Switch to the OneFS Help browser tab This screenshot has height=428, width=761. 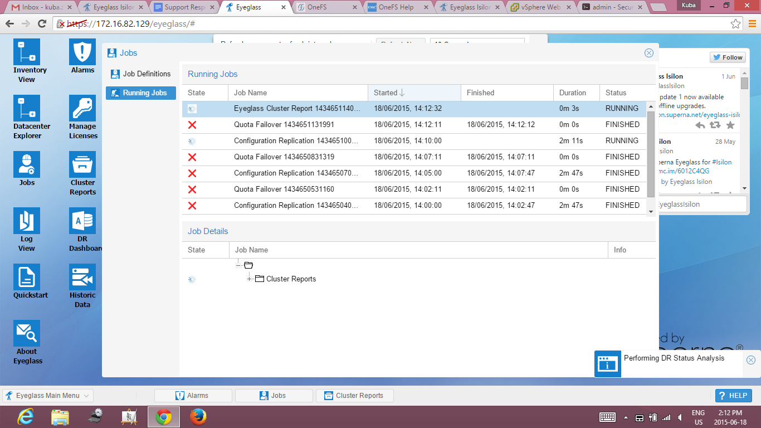coord(397,7)
